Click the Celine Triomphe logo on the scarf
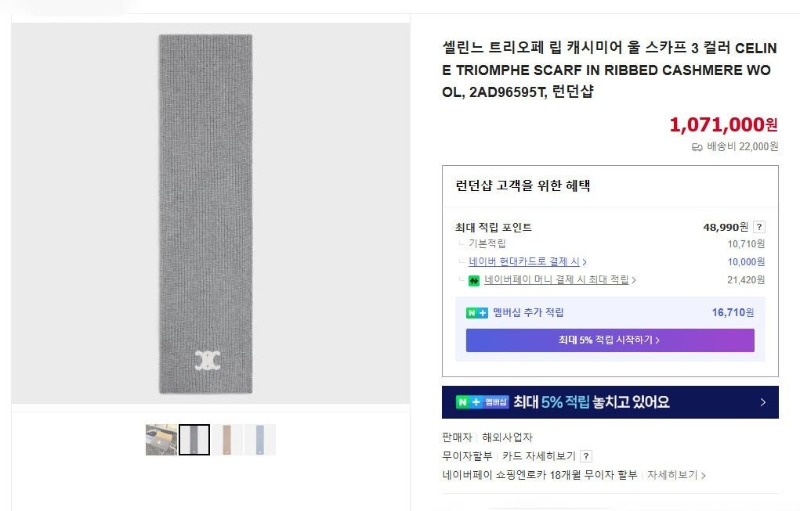This screenshot has width=800, height=511. click(x=207, y=360)
